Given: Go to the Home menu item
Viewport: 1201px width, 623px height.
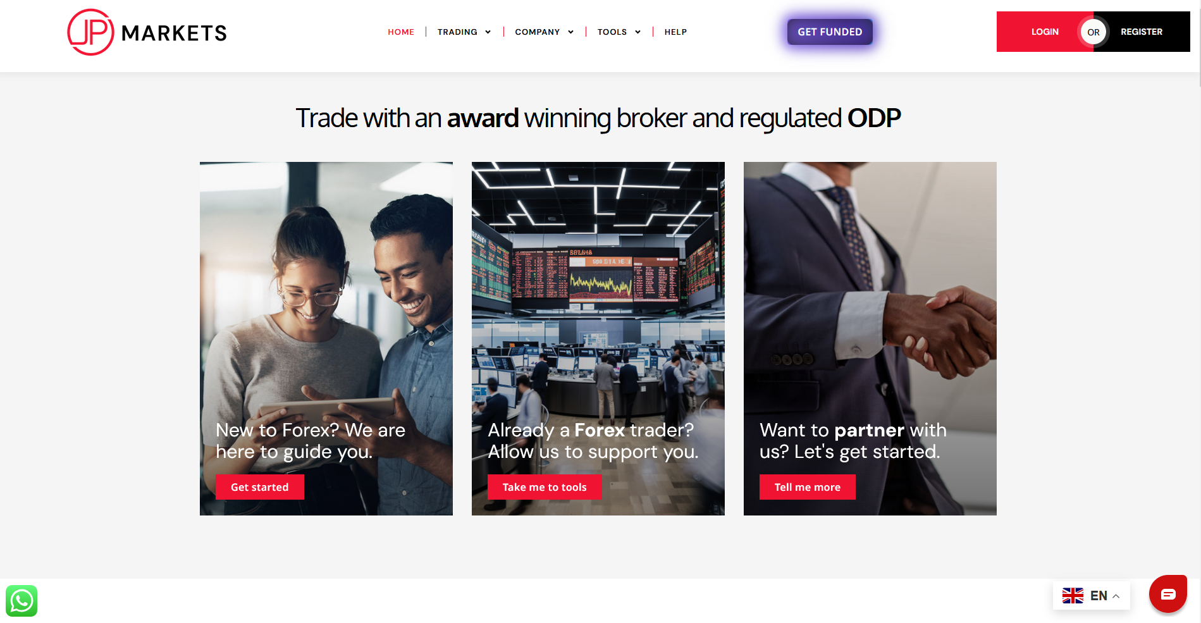Looking at the screenshot, I should click(x=401, y=32).
